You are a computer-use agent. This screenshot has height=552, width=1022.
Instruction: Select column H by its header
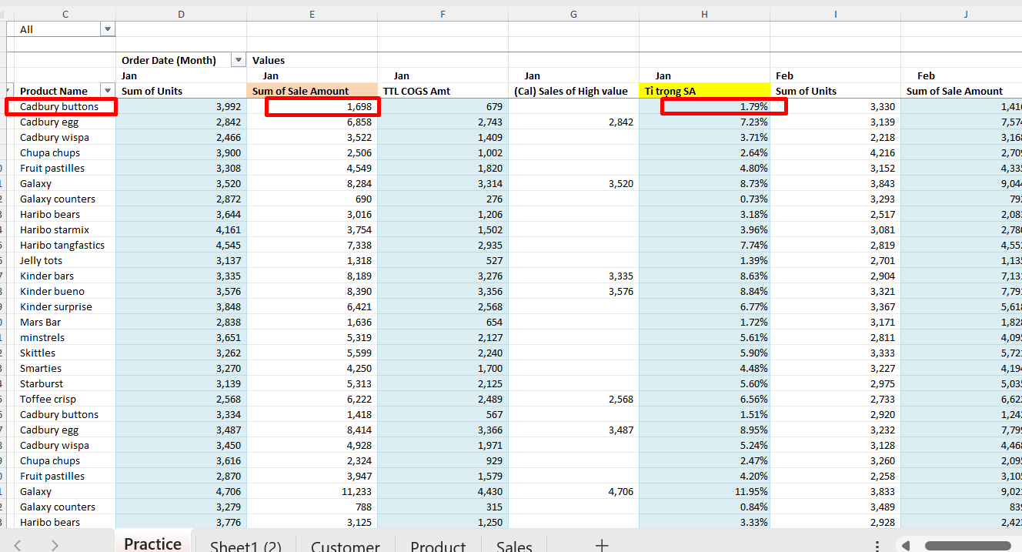point(704,14)
